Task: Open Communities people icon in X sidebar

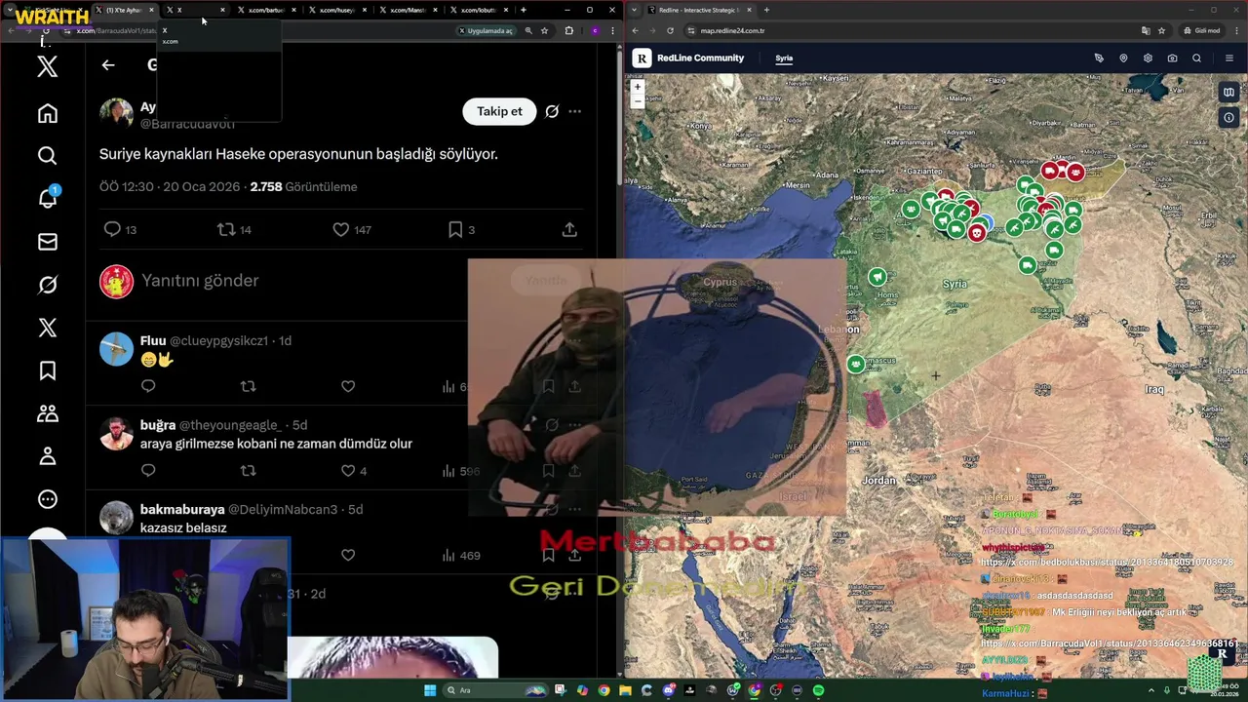Action: pos(47,413)
